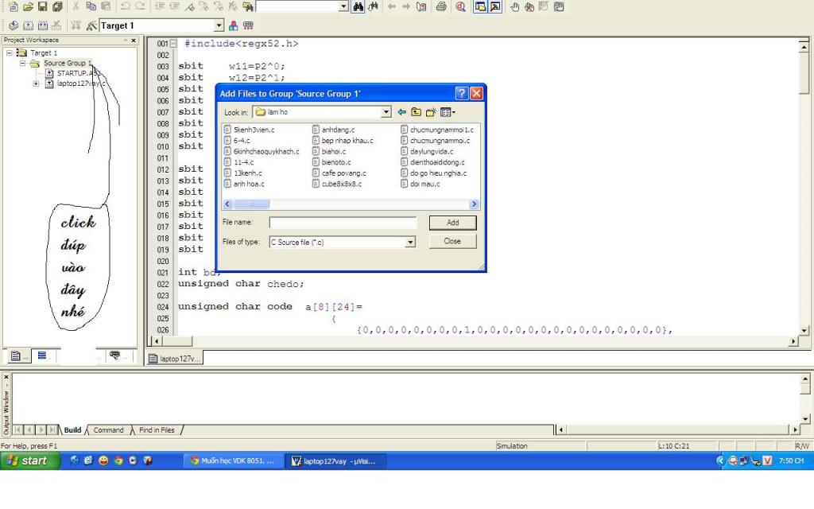Select file dienthoaididong.c
The image size is (814, 509).
click(432, 162)
